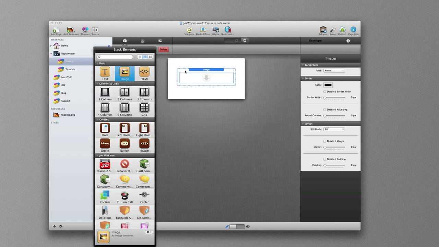Switch to edit mode with pencil icon
The height and width of the screenshot is (247, 439).
click(227, 227)
